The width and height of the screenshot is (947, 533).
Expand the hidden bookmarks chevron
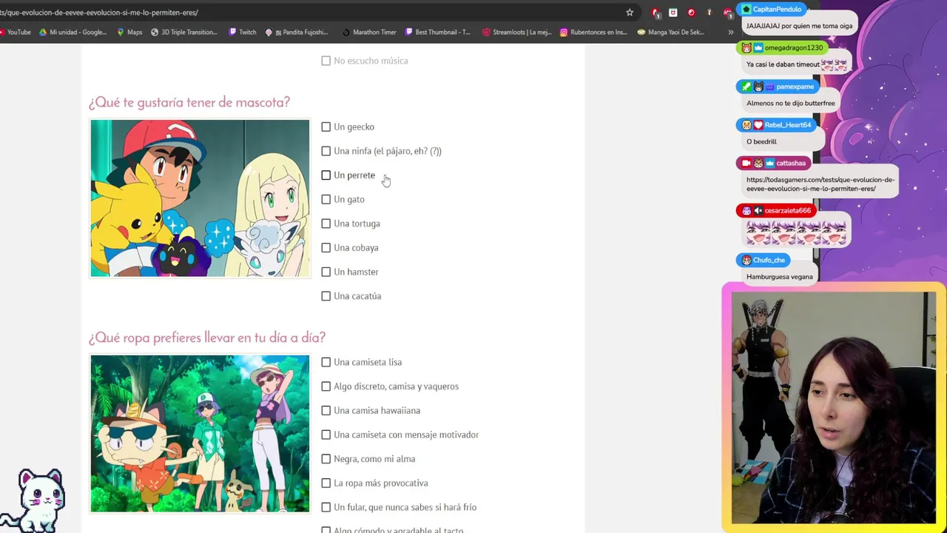coord(731,32)
